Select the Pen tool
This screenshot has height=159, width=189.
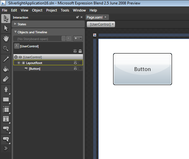click(x=6, y=90)
